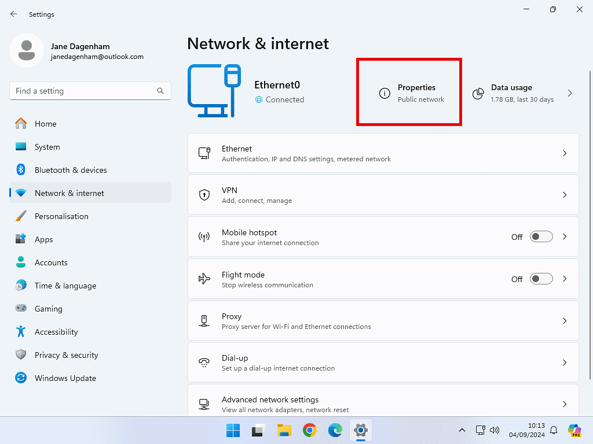Show hidden icons in system tray
The width and height of the screenshot is (593, 444).
coord(462,430)
